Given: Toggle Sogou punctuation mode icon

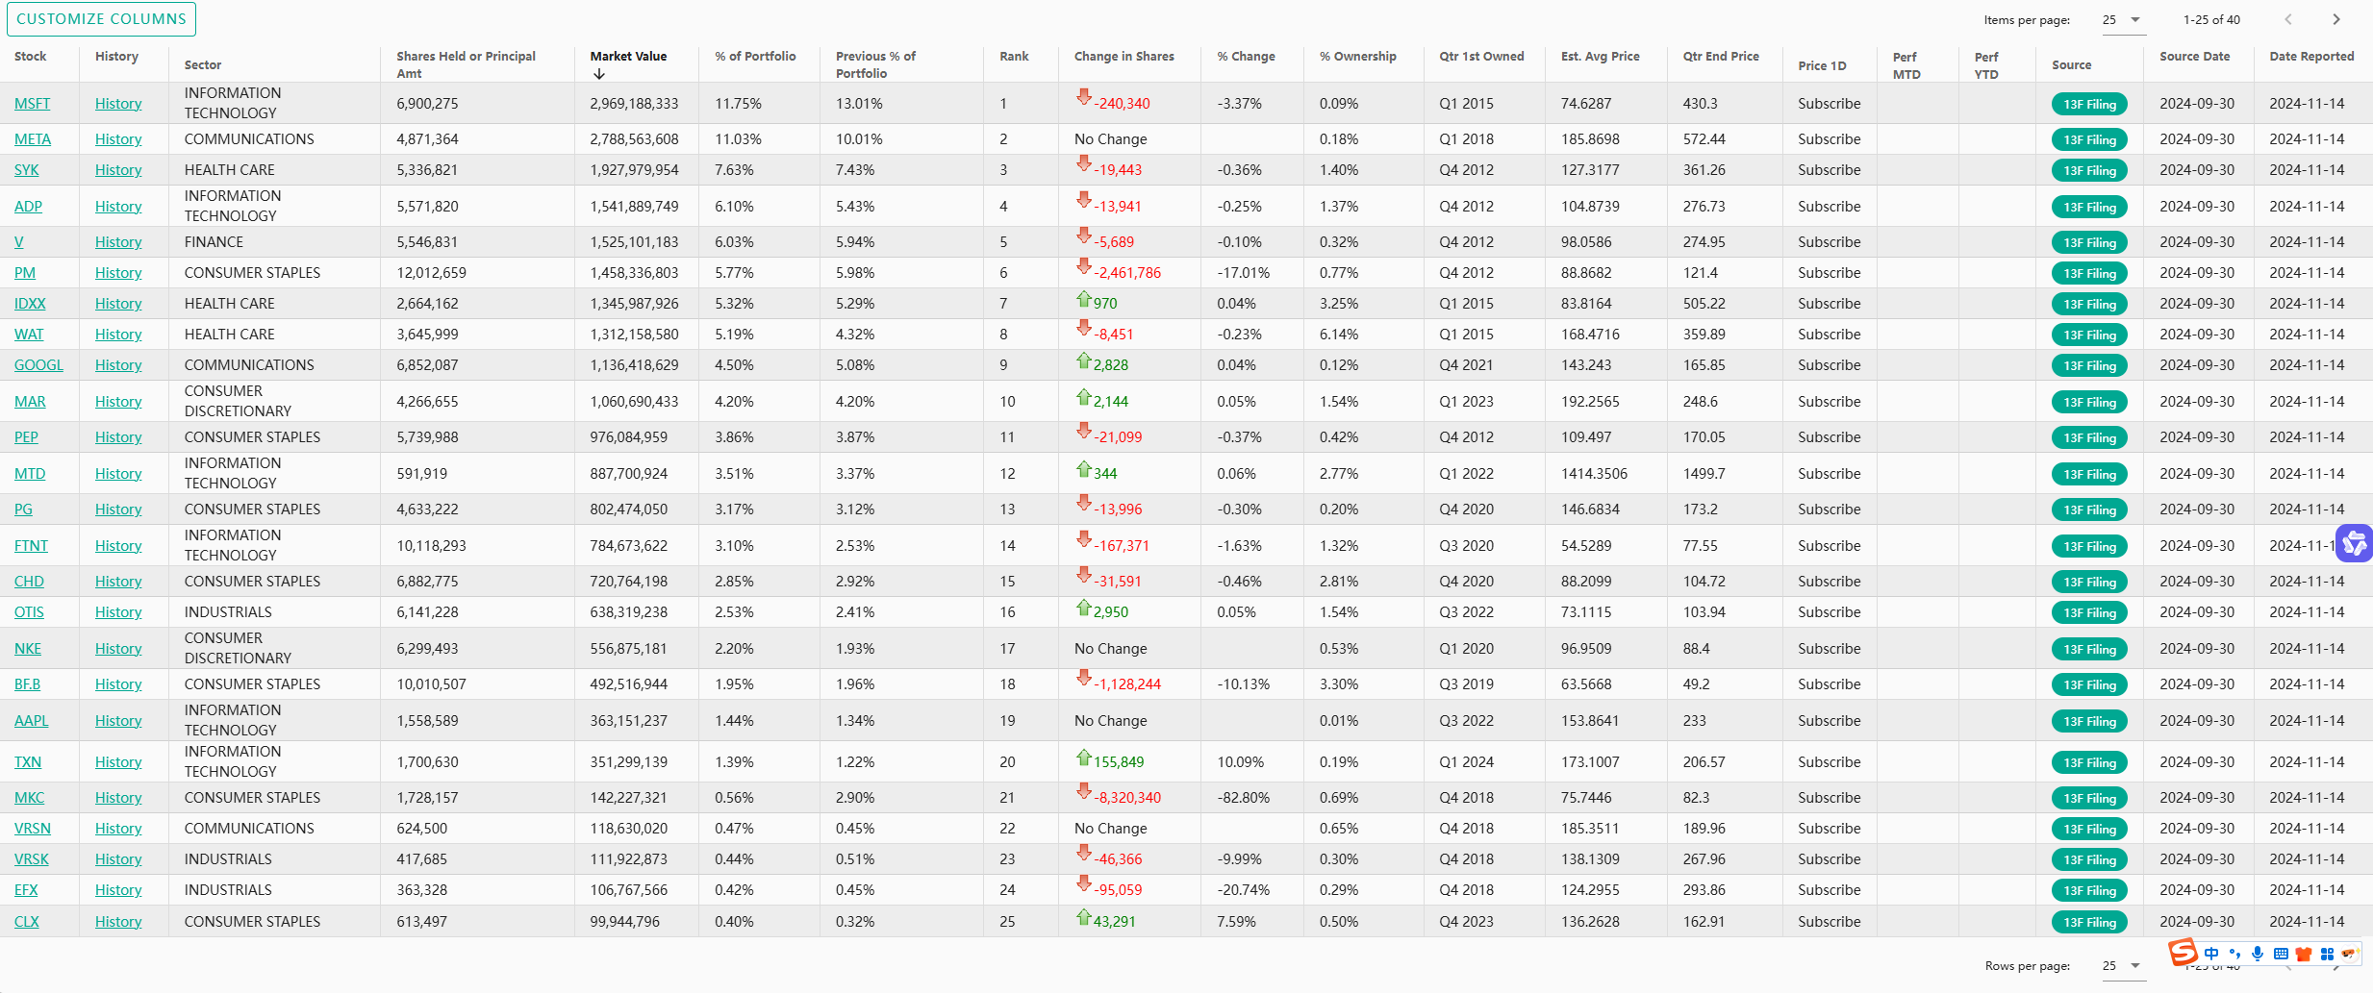Looking at the screenshot, I should pyautogui.click(x=2234, y=954).
